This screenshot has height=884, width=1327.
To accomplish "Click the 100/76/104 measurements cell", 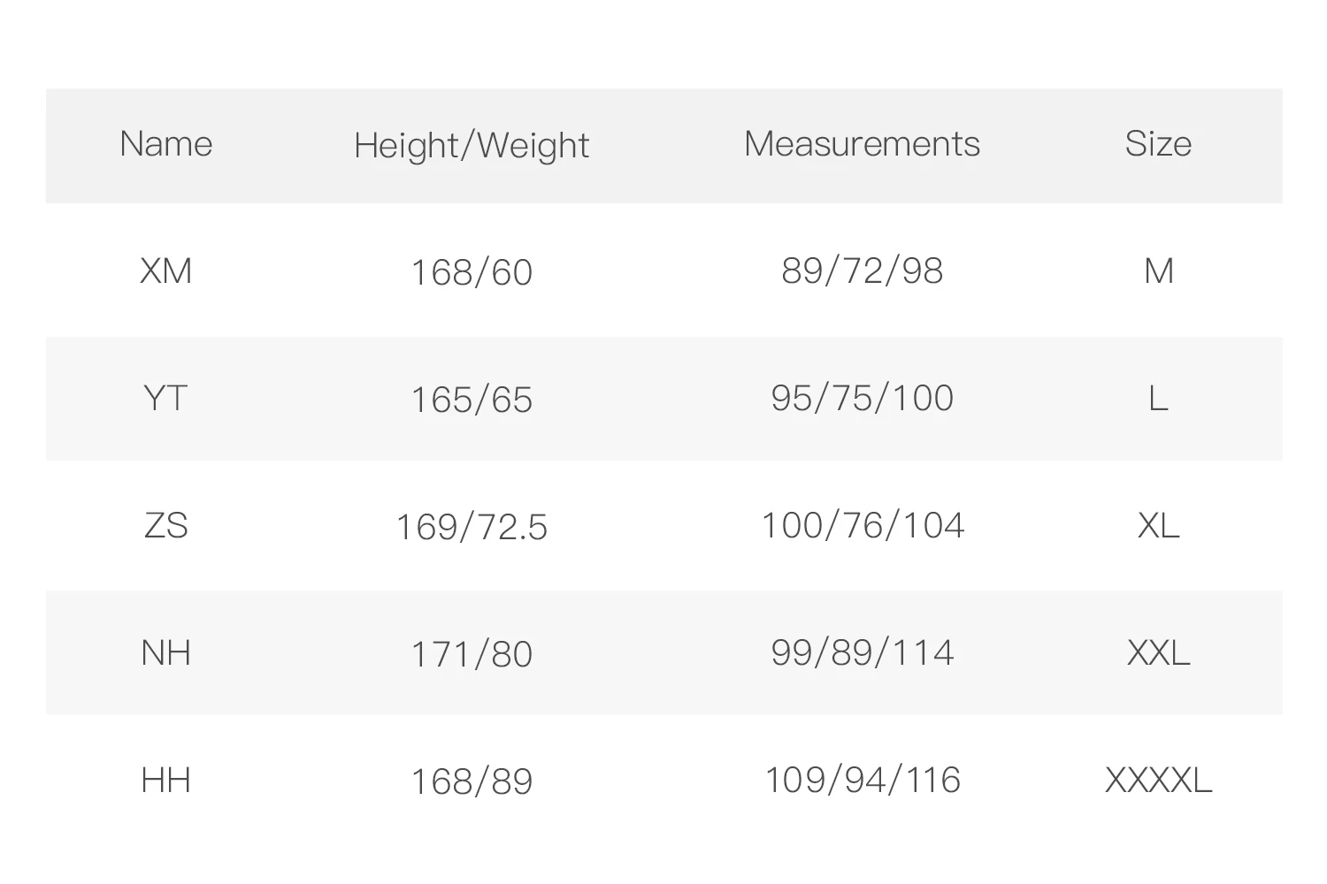I will (862, 526).
